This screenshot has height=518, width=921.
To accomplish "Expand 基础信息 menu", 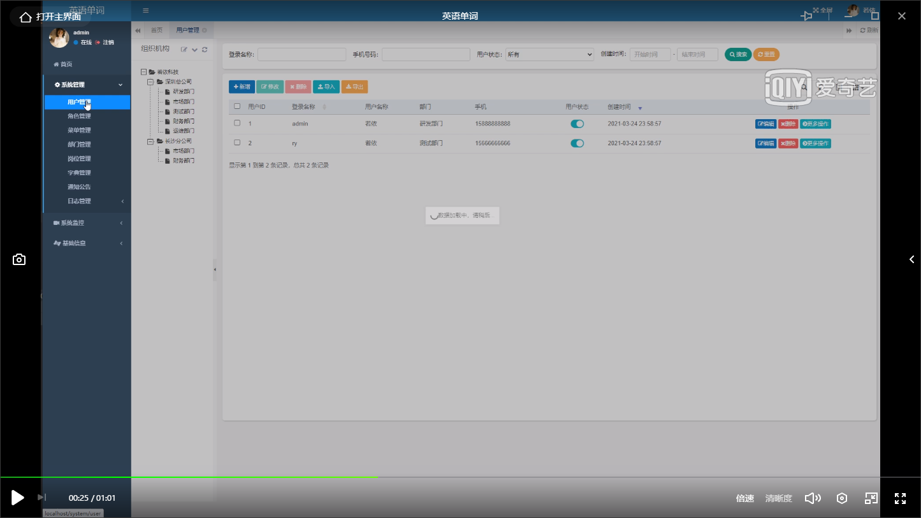I will pos(87,243).
